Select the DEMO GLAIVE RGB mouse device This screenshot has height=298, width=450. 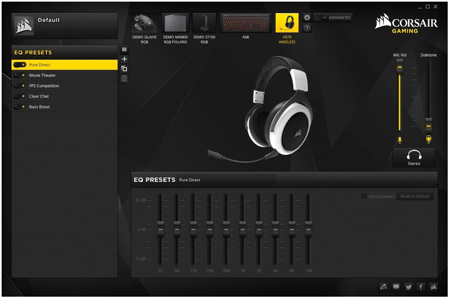[145, 23]
